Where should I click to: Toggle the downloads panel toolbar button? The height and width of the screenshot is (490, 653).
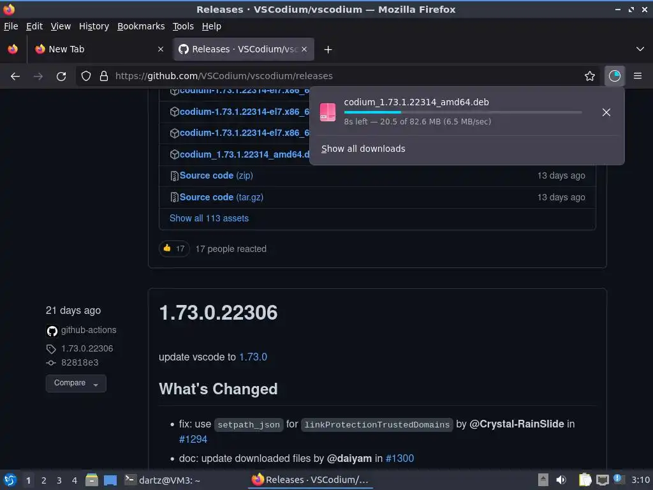click(x=614, y=76)
